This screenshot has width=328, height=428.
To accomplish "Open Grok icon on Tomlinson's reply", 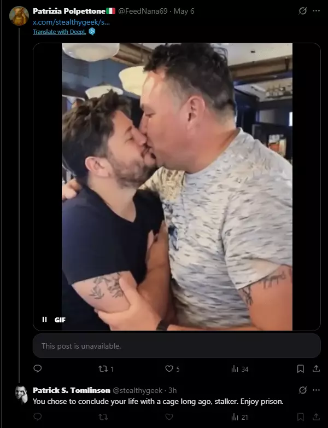I will tap(303, 390).
